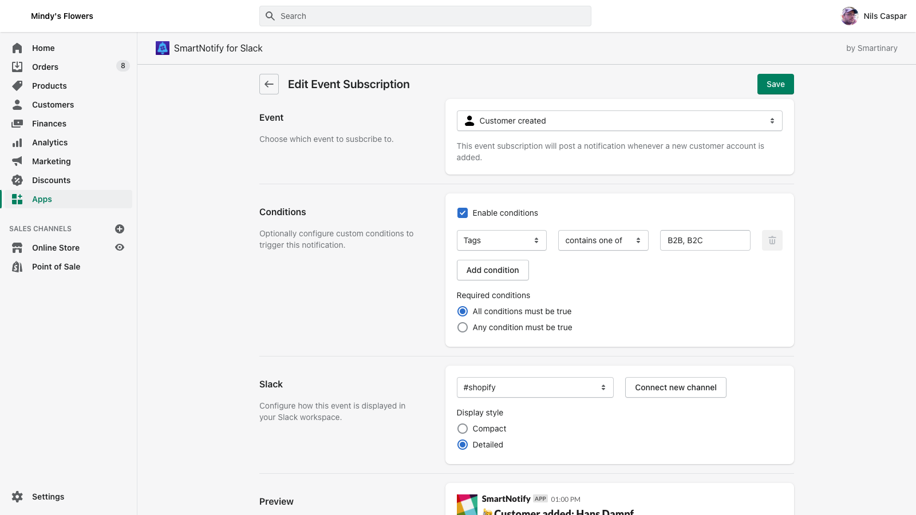Click the Customers person icon

point(17,105)
